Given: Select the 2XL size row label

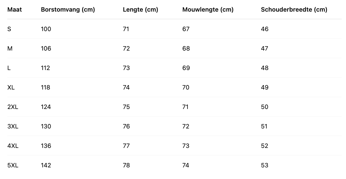Looking at the screenshot, I should point(13,107).
